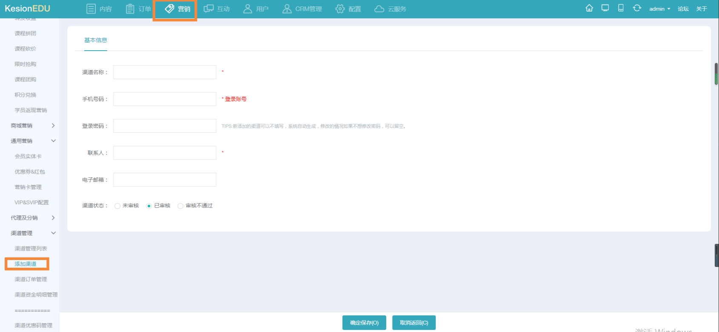The width and height of the screenshot is (719, 332).
Task: Click the 用户 person icon
Action: [x=248, y=9]
